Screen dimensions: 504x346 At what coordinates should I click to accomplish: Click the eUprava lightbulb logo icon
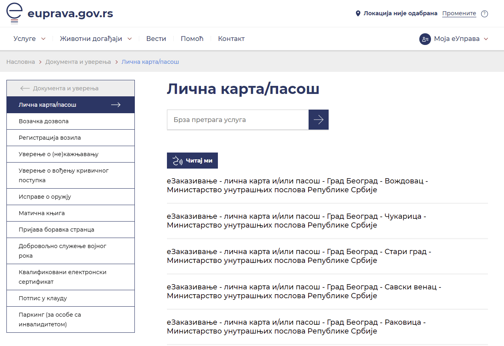15,13
